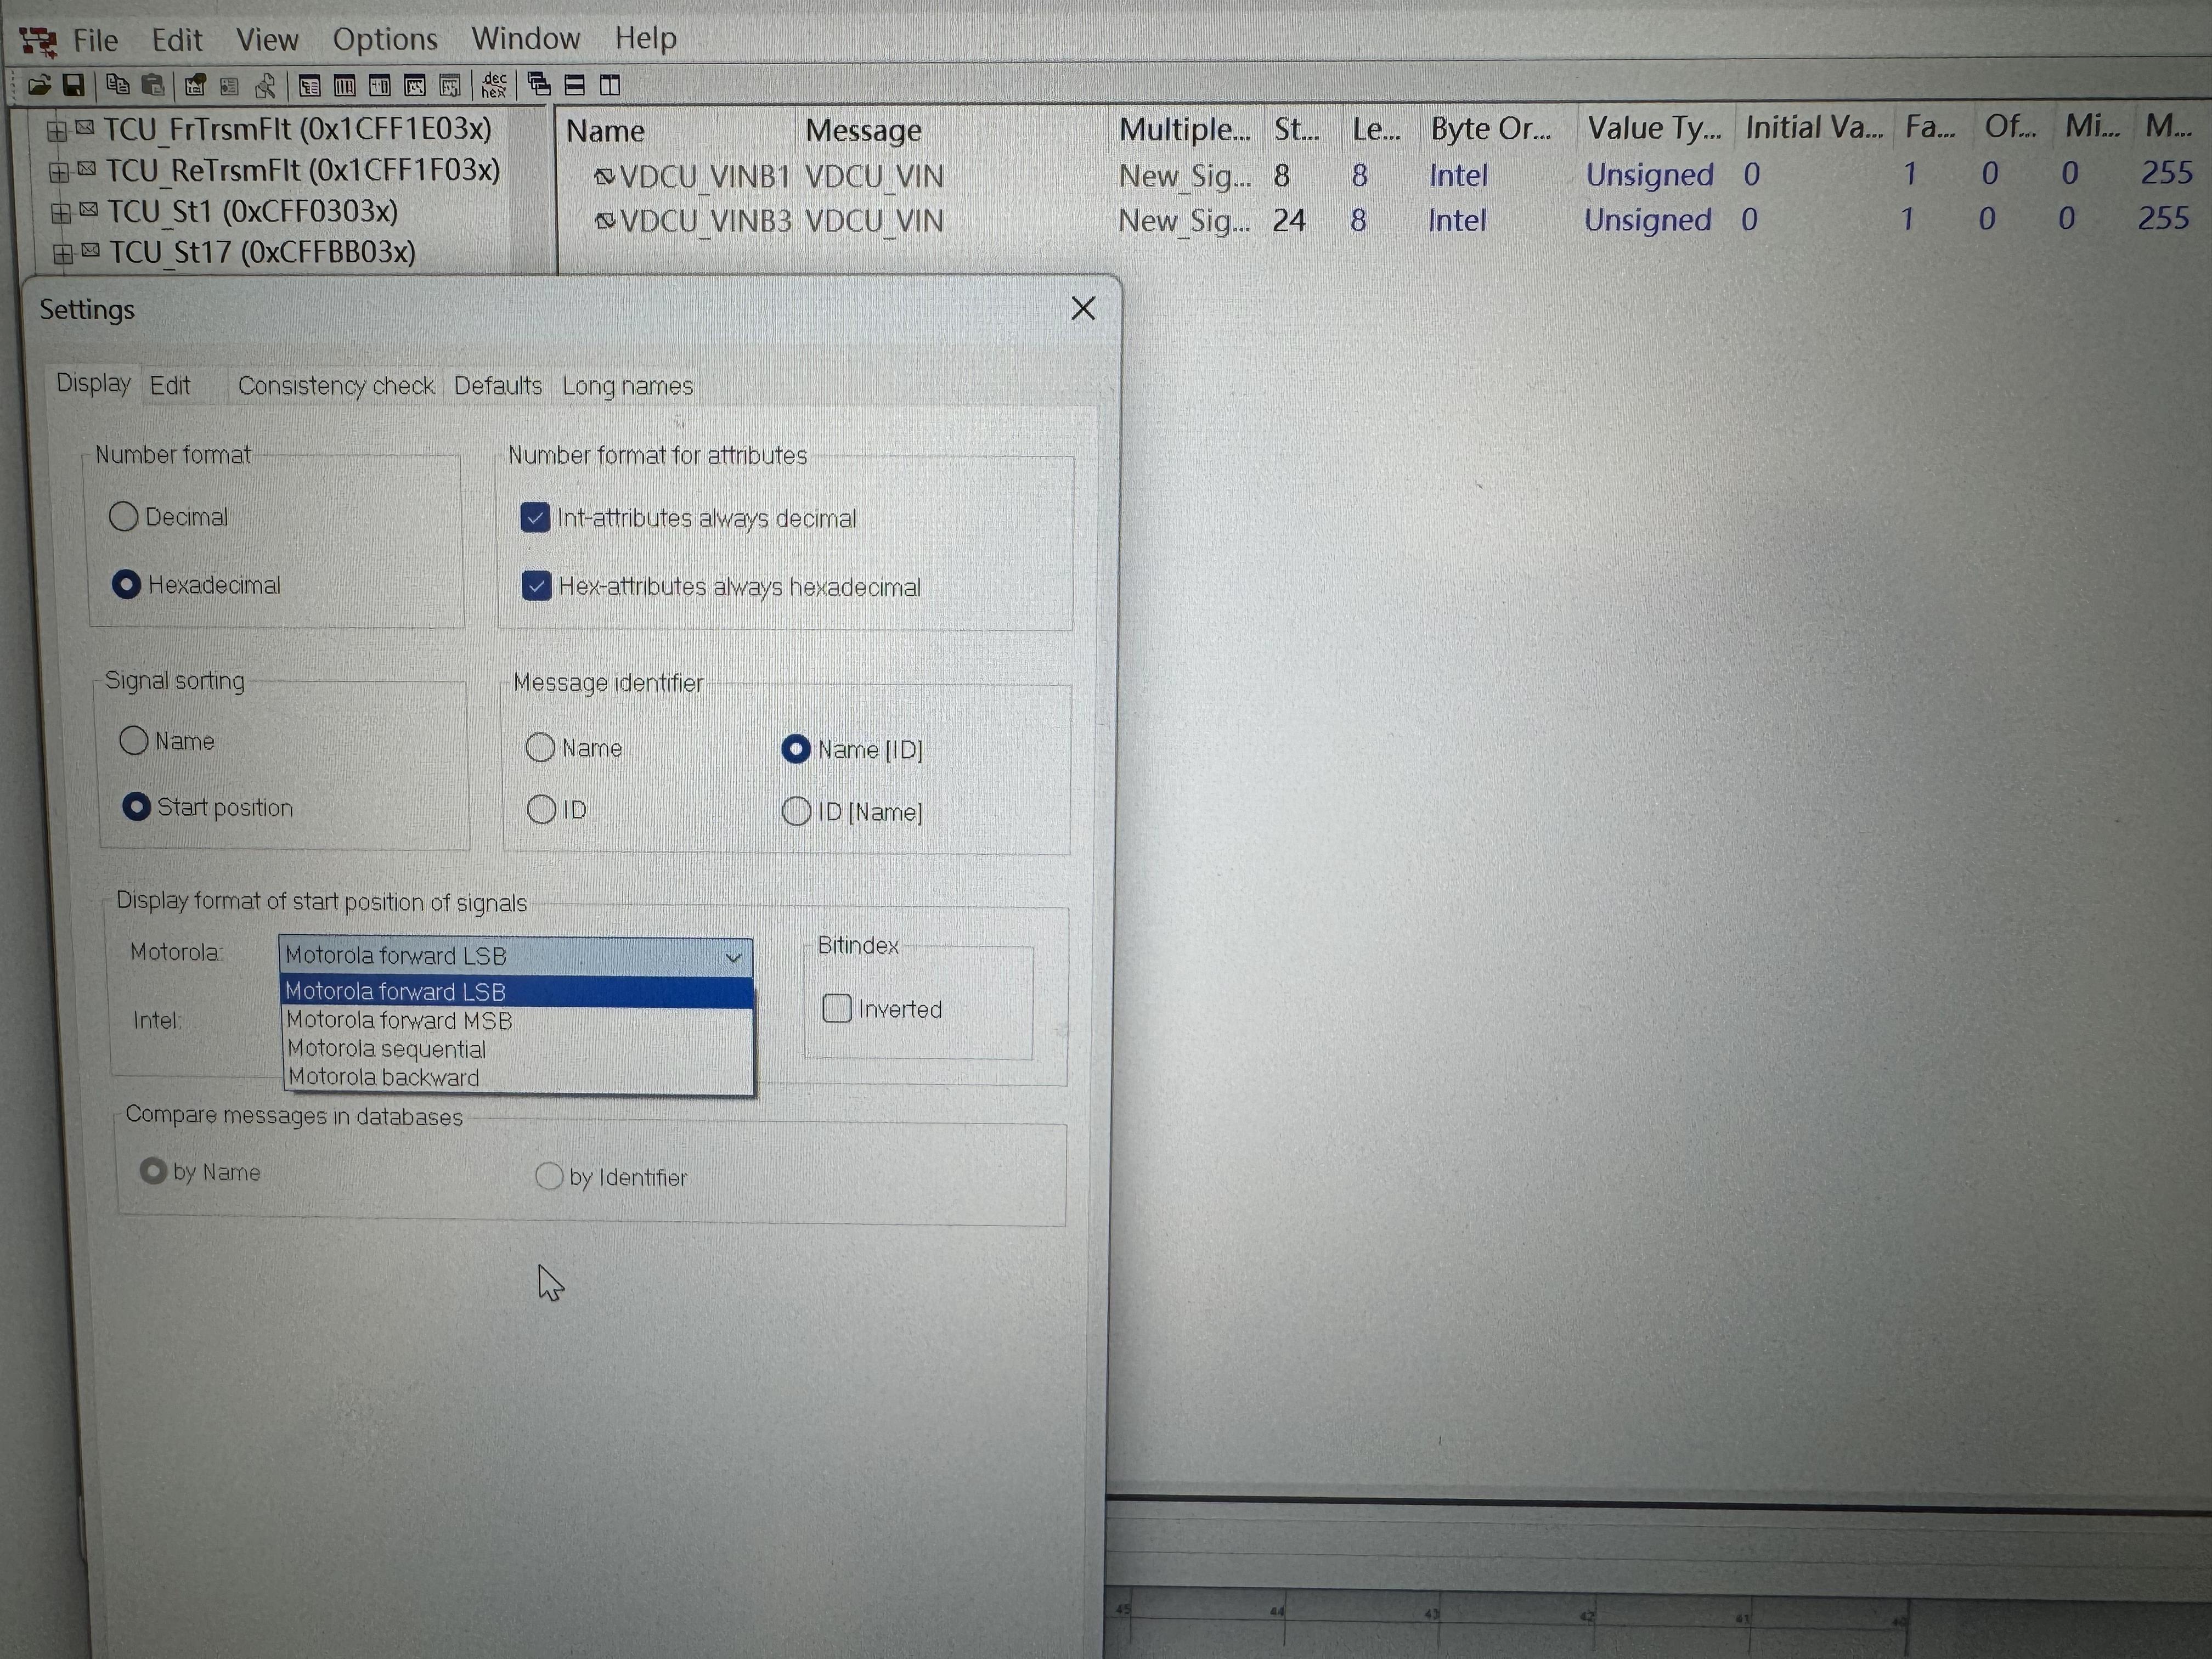Uncheck Int-attributes always decimal
The image size is (2212, 1659).
[x=535, y=518]
